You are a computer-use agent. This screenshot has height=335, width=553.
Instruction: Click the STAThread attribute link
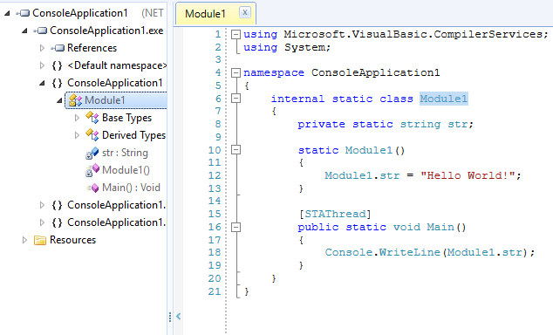coord(335,214)
